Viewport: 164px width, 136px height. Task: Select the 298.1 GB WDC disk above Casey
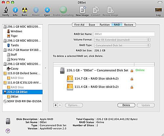[22, 64]
